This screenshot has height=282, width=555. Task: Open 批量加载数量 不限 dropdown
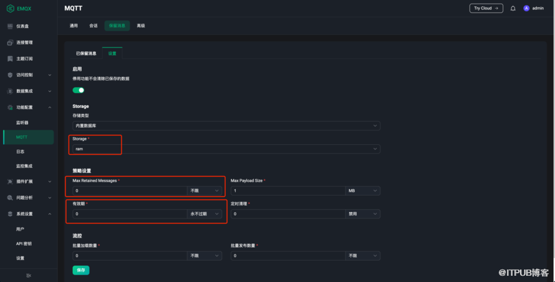tap(205, 256)
